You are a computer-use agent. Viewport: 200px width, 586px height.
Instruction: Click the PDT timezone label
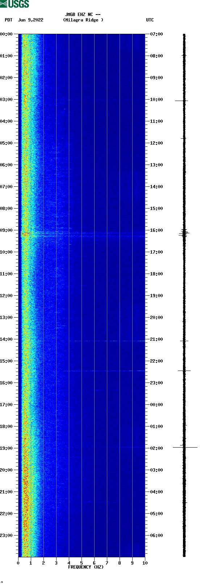(9, 20)
